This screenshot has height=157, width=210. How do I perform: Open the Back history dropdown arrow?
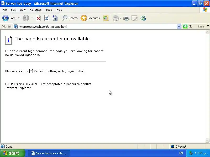click(19, 18)
